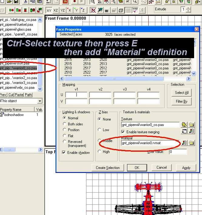
Task: Click the XZ plane toolbar button
Action: coord(56,10)
